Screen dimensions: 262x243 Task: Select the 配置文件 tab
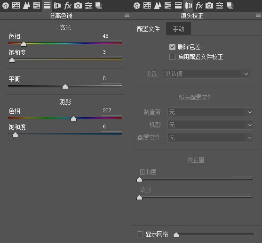(x=148, y=29)
